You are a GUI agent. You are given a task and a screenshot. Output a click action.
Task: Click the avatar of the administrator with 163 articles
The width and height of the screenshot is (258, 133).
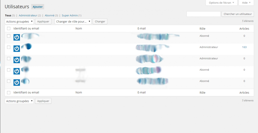point(17,48)
